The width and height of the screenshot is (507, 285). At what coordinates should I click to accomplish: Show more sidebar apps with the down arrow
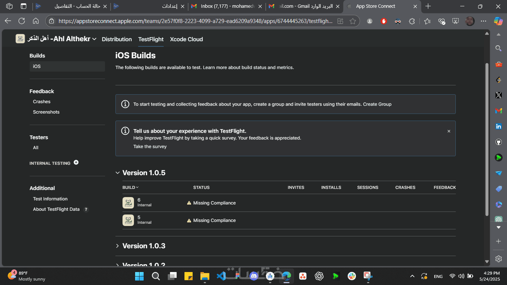(498, 227)
